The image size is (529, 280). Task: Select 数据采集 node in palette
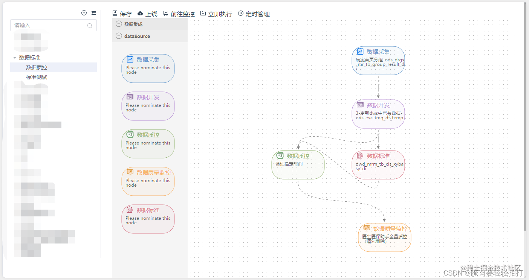click(148, 68)
